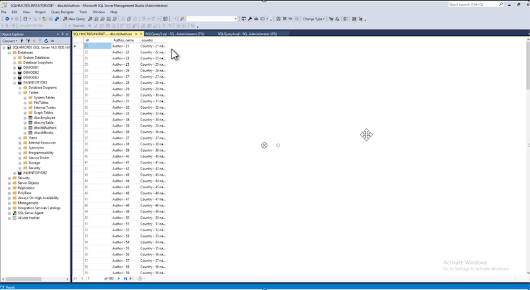Select the dbo.tblBooks table
The image size is (530, 290).
coord(44,133)
